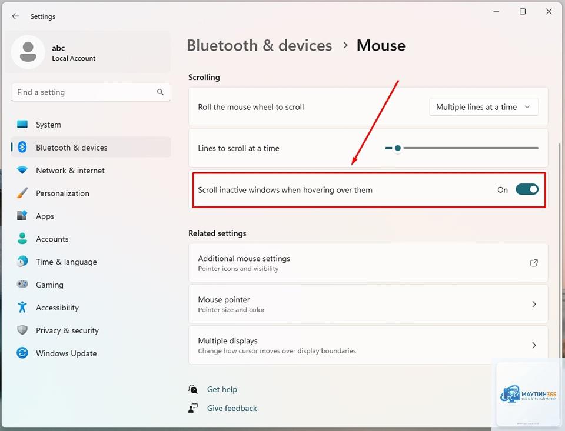Click the Apps icon in sidebar
Viewport: 565px width, 431px height.
pos(22,216)
